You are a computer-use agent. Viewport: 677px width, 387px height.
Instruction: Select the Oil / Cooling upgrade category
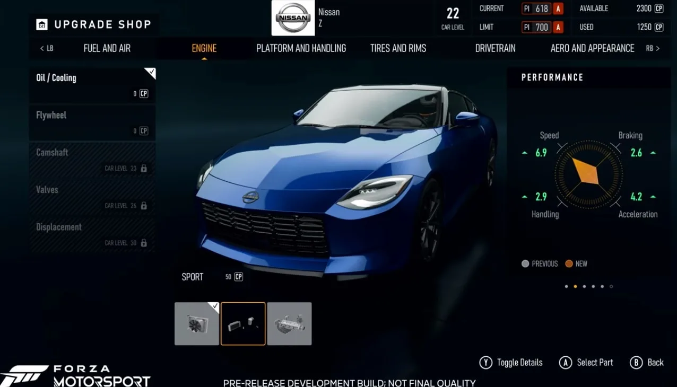92,85
